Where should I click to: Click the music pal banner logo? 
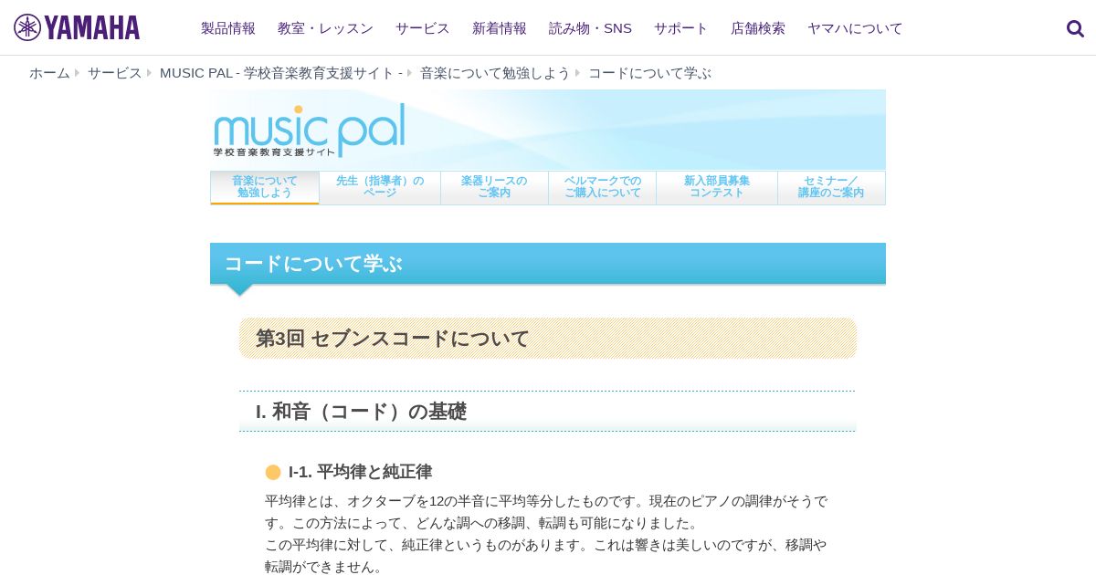(x=310, y=130)
